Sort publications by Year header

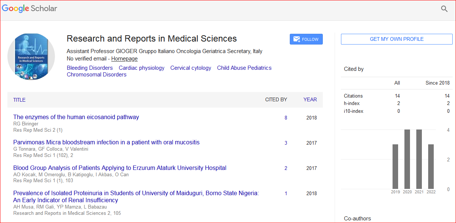pos(310,99)
